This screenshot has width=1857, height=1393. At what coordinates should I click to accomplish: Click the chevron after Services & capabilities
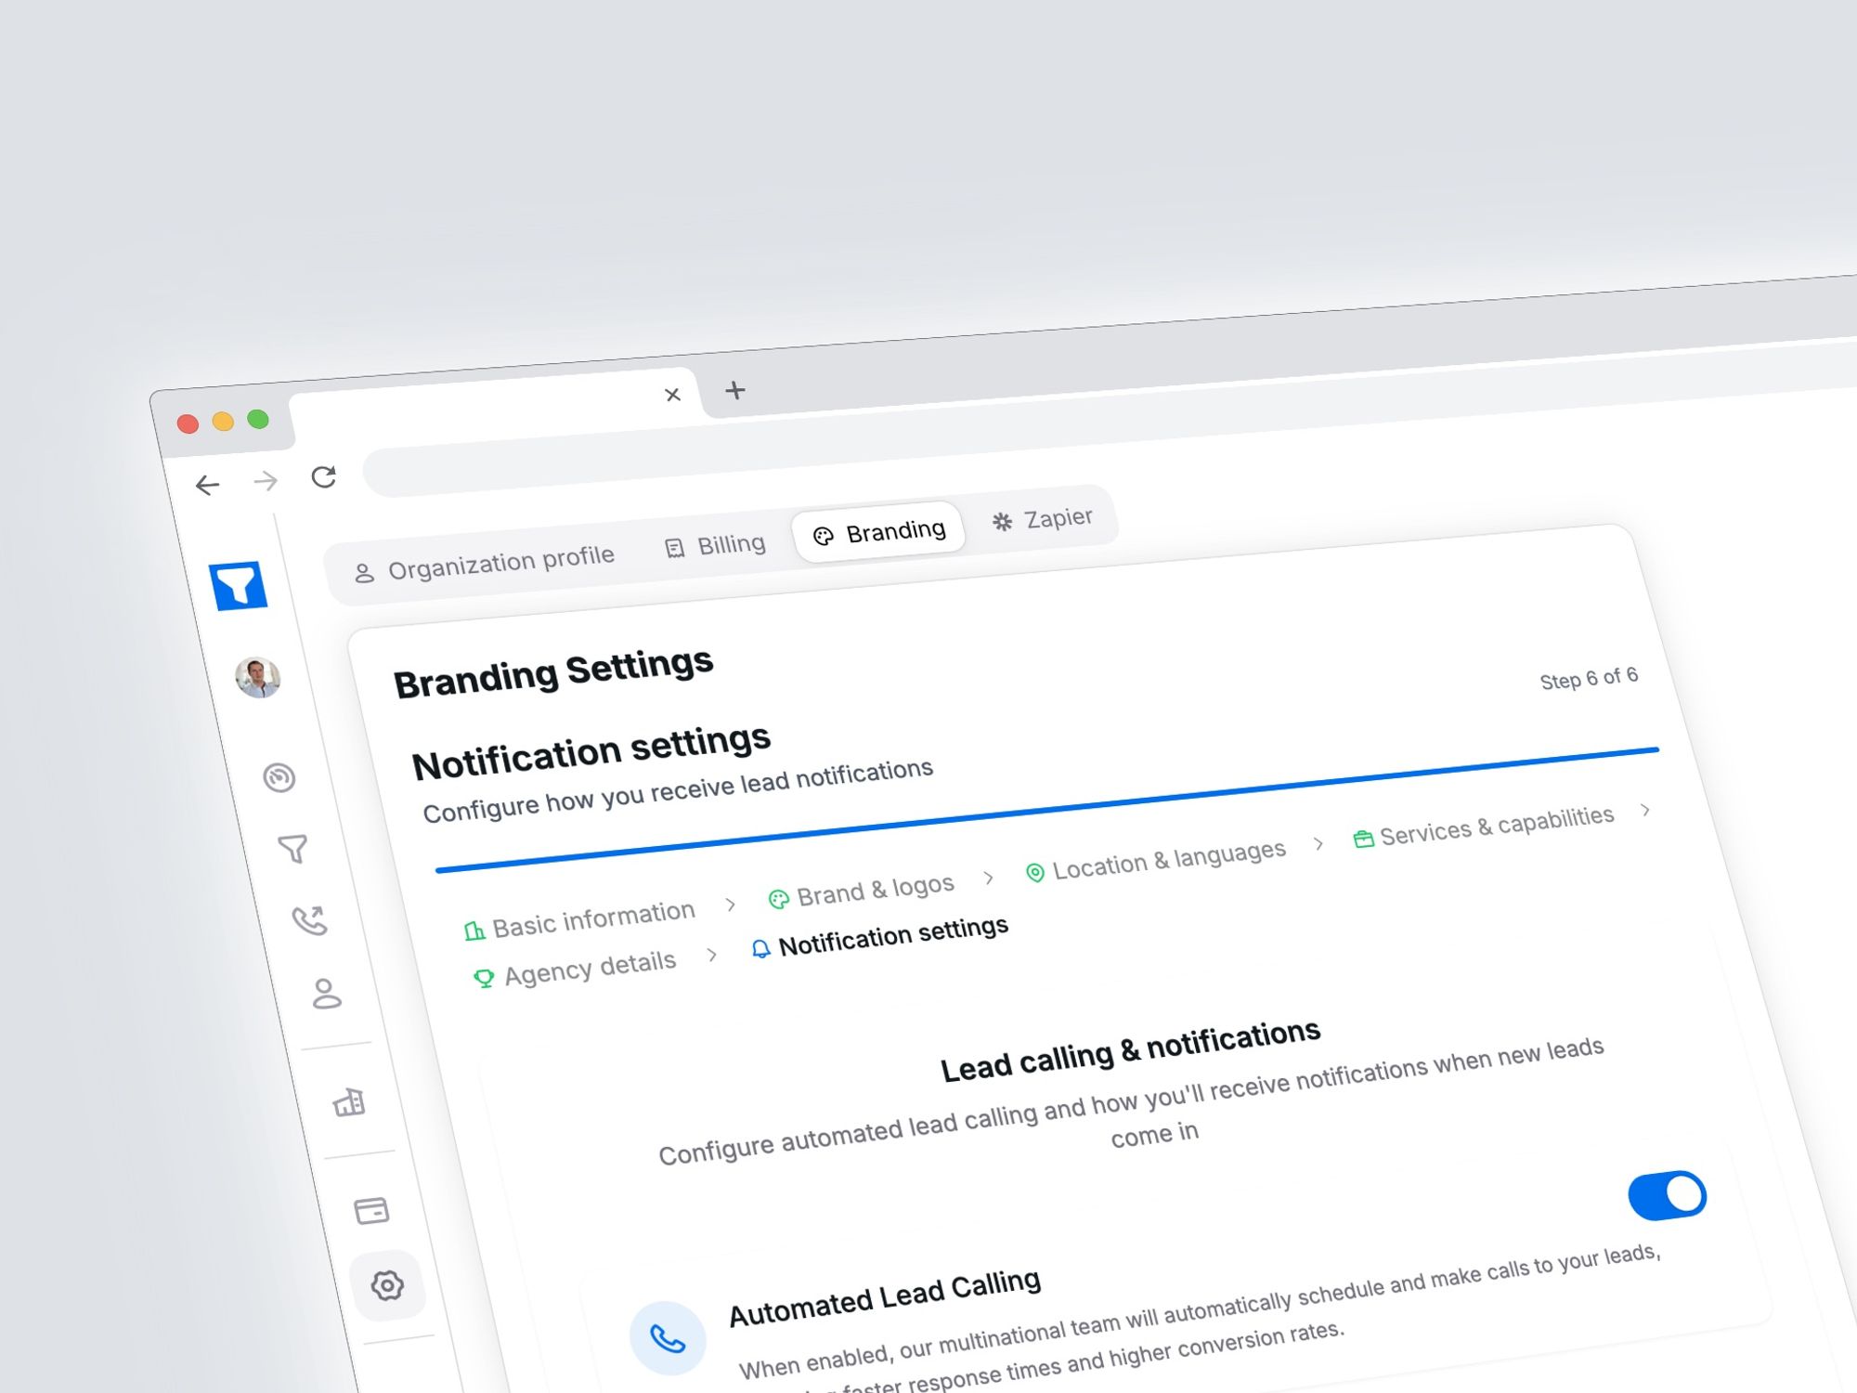tap(1645, 810)
